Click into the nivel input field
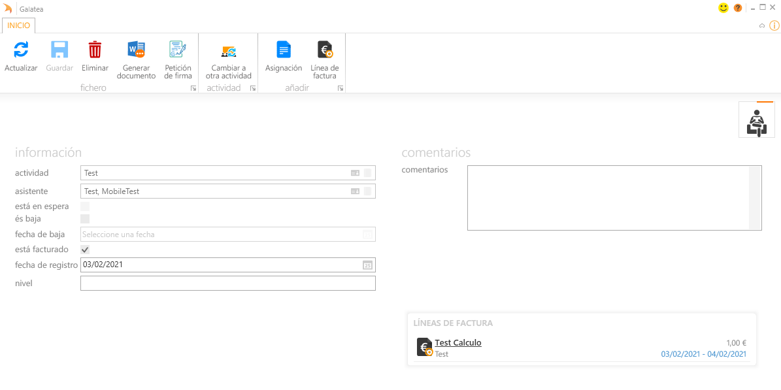Image resolution: width=781 pixels, height=390 pixels. pos(227,284)
